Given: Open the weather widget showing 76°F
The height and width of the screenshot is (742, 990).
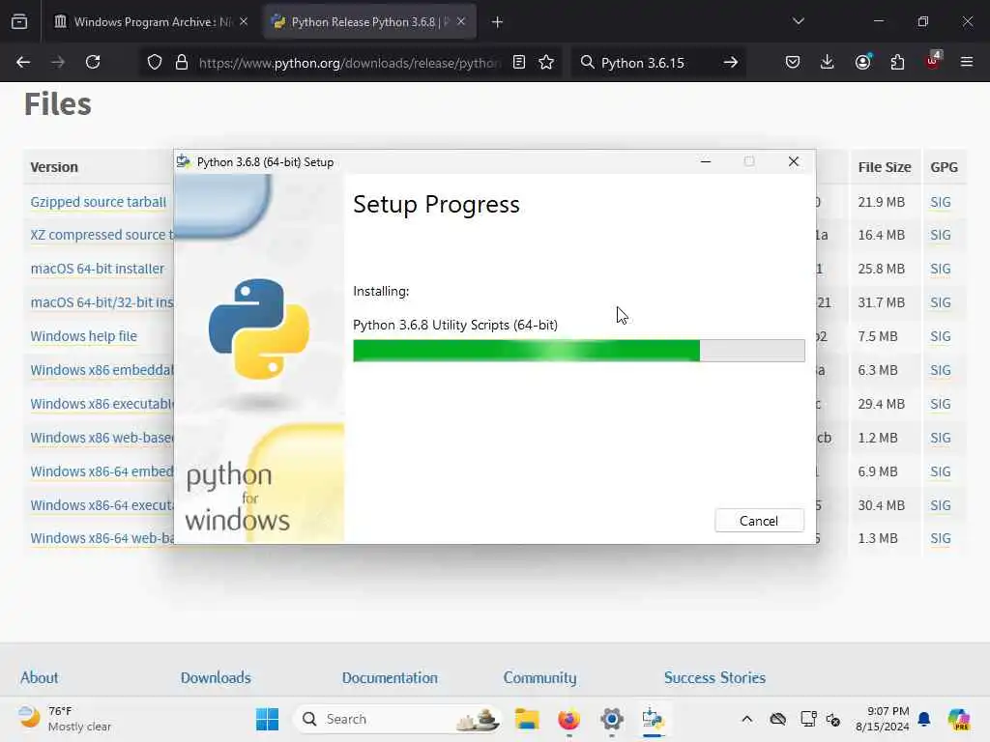Looking at the screenshot, I should click(65, 719).
